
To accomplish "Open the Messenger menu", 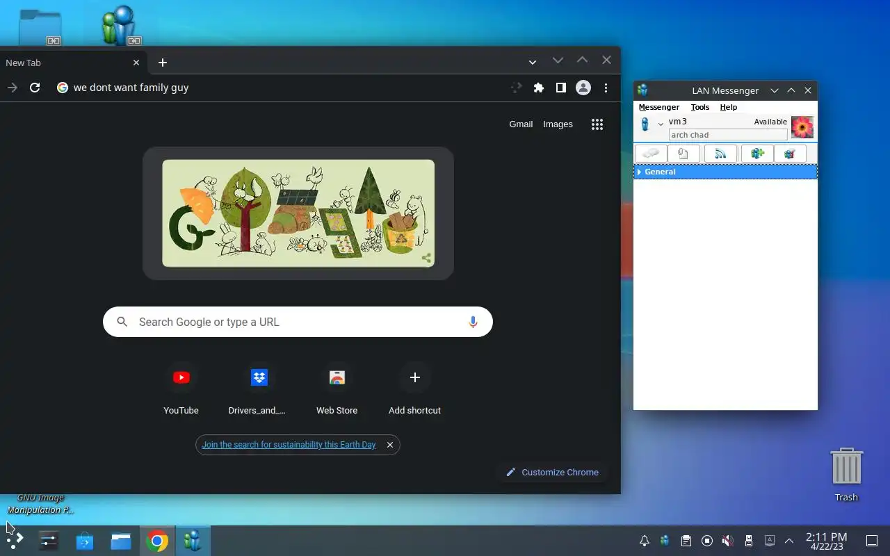I will click(658, 107).
